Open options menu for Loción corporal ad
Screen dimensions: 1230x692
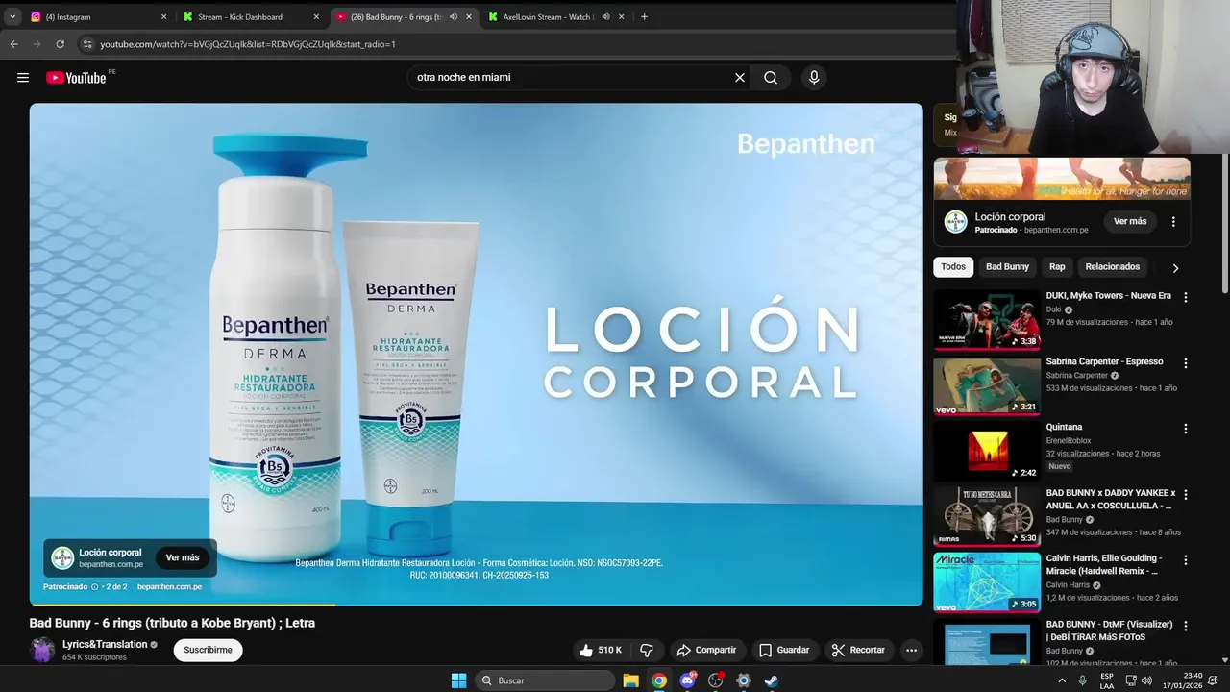[x=1173, y=222]
